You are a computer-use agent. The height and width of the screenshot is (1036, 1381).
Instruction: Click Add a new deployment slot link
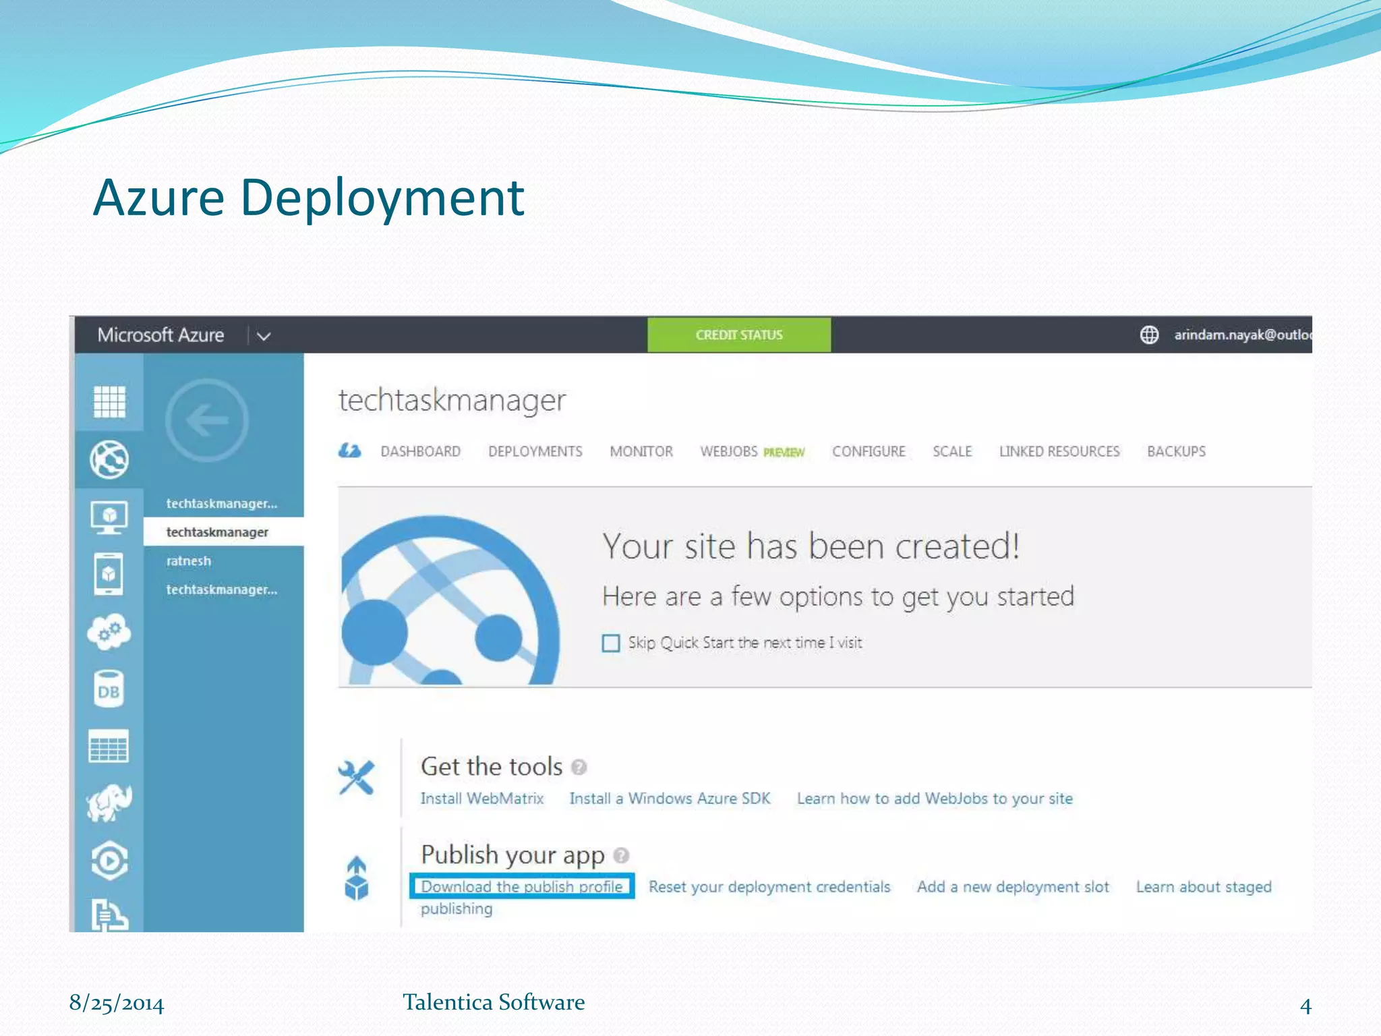[x=1013, y=887]
